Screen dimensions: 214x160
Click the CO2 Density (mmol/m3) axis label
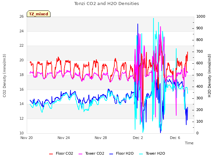point(4,76)
